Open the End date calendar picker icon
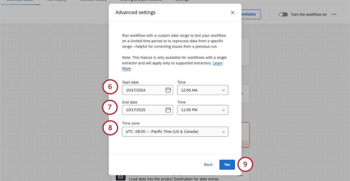 click(168, 110)
